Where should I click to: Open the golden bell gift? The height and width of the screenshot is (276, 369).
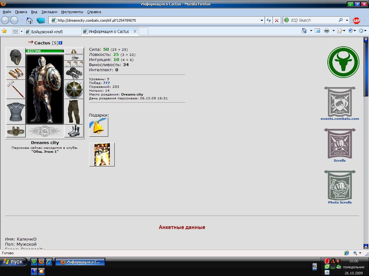[99, 127]
